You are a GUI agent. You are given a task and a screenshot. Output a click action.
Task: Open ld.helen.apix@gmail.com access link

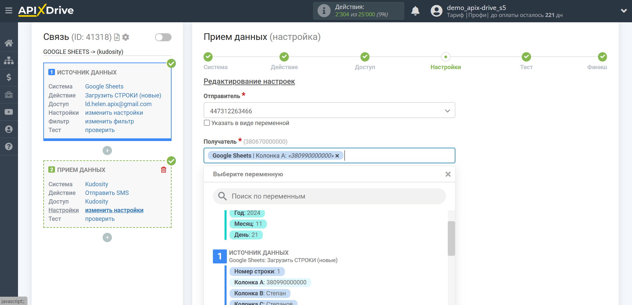pyautogui.click(x=118, y=104)
